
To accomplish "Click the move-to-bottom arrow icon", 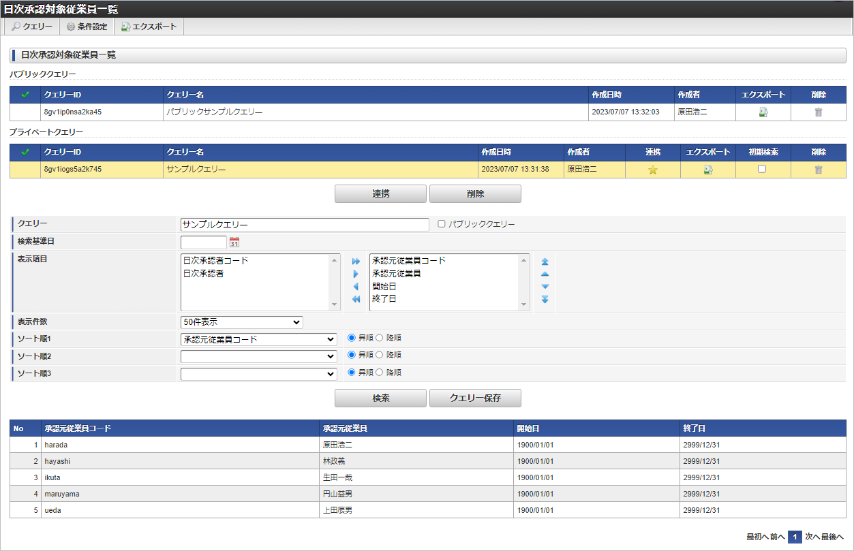I will (545, 299).
